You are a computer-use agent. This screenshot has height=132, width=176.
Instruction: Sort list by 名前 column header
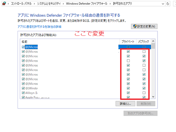(70, 42)
